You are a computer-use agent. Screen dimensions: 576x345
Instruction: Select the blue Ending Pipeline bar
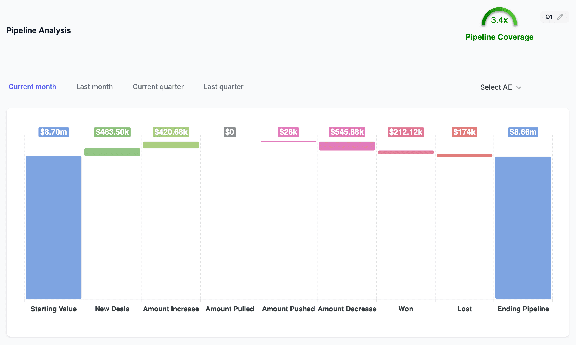(x=523, y=228)
